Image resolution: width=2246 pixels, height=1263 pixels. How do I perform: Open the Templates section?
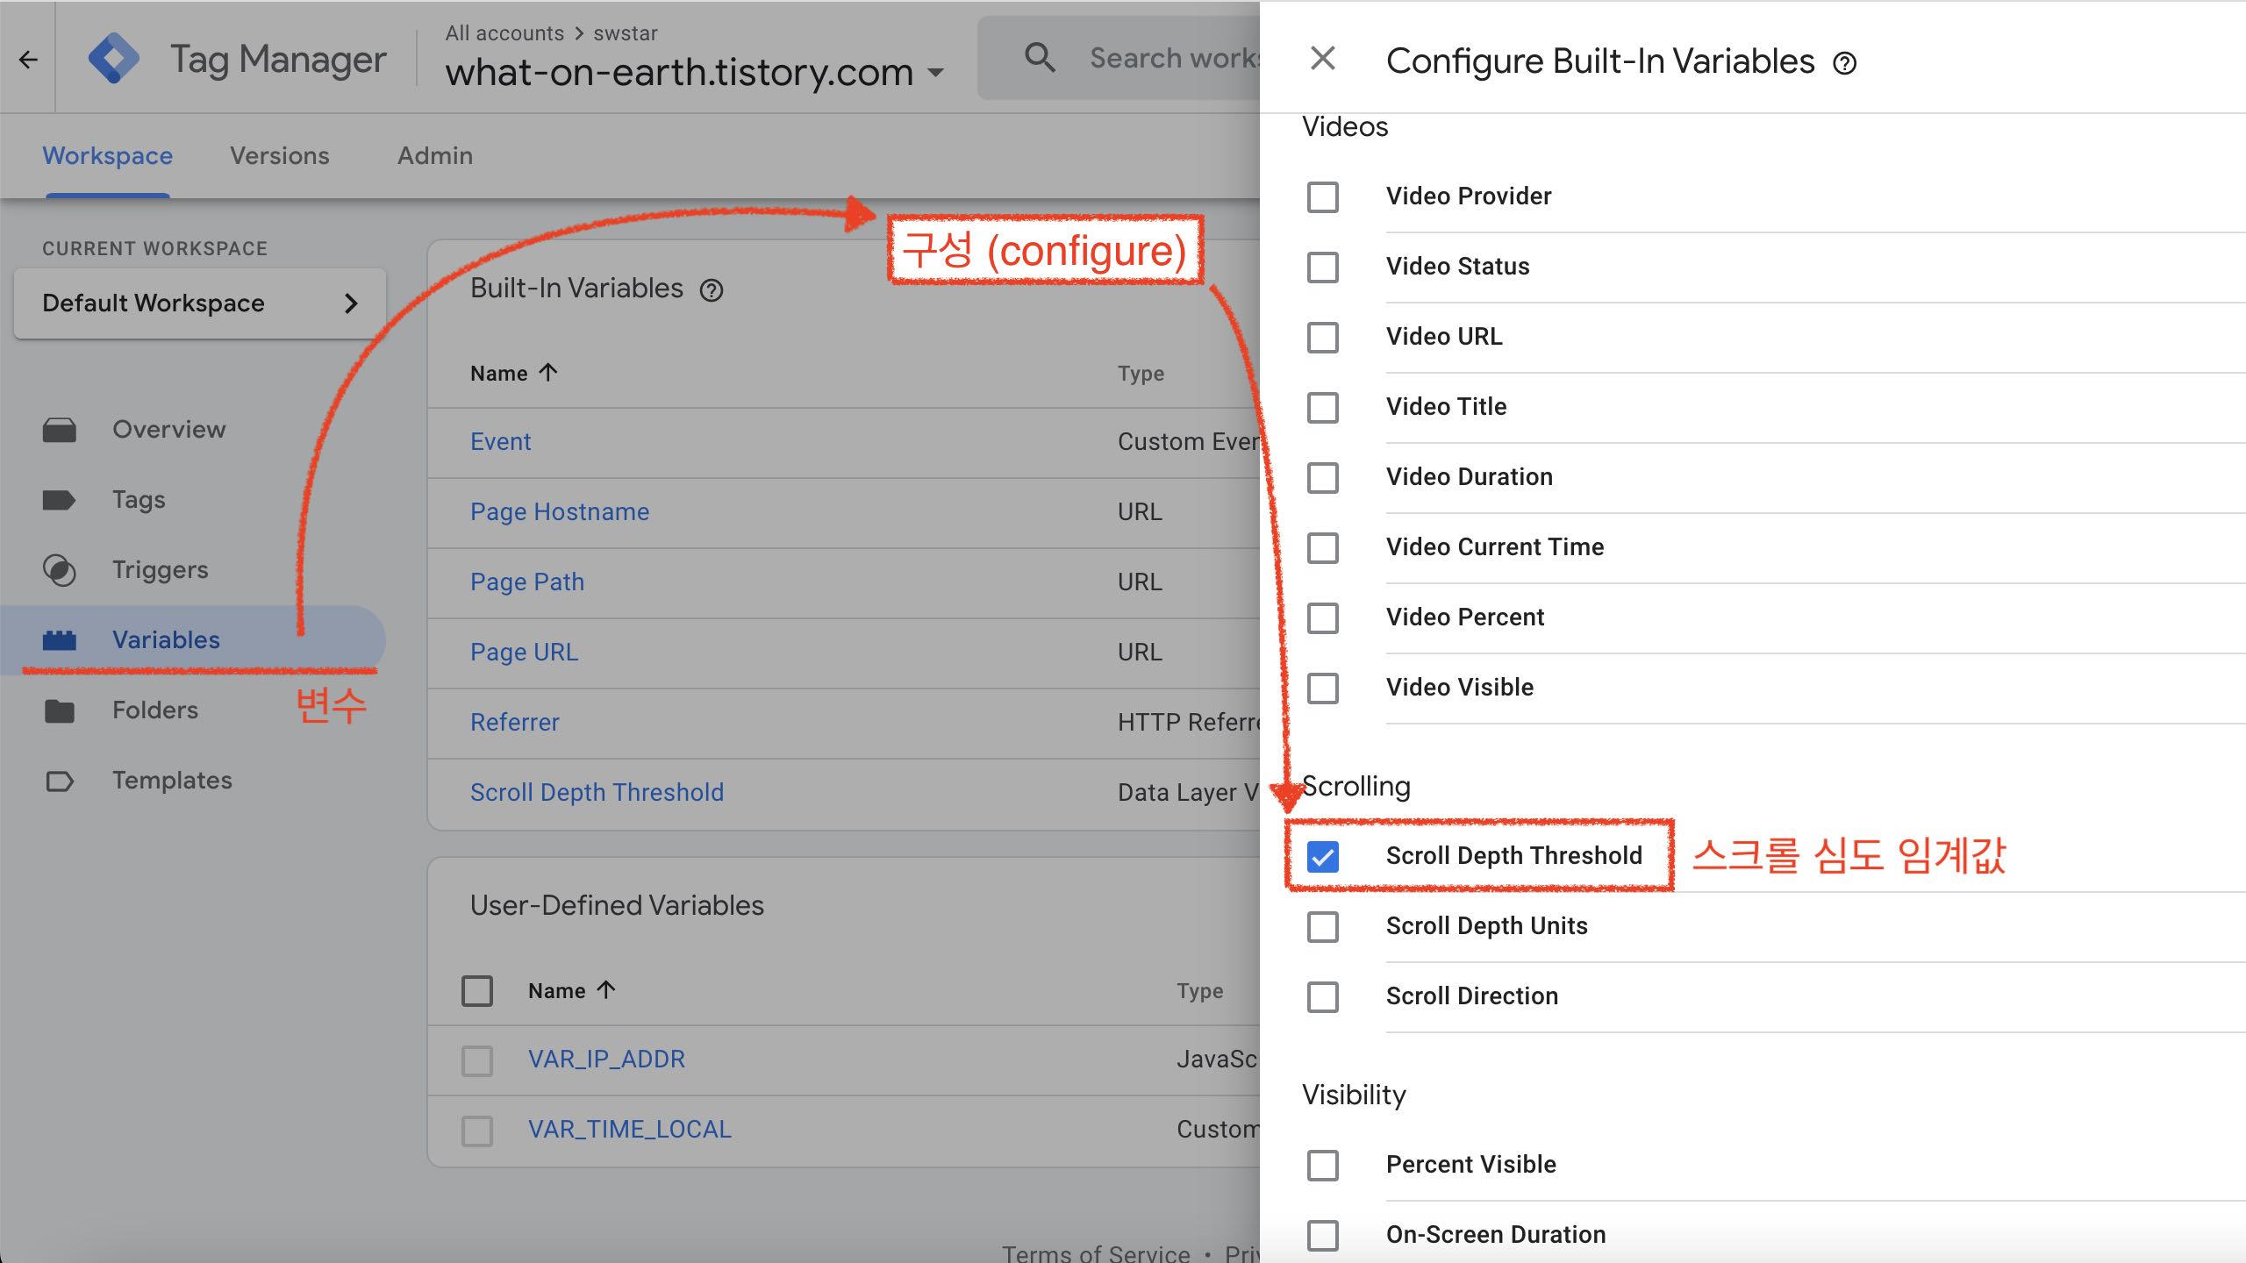172,780
